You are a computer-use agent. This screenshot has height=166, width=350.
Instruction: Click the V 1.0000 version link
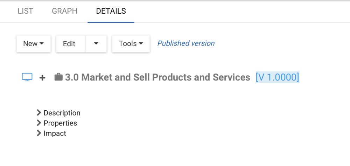click(277, 77)
